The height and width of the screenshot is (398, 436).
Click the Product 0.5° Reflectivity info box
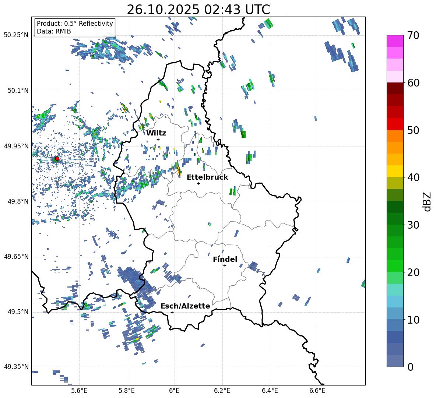(75, 28)
